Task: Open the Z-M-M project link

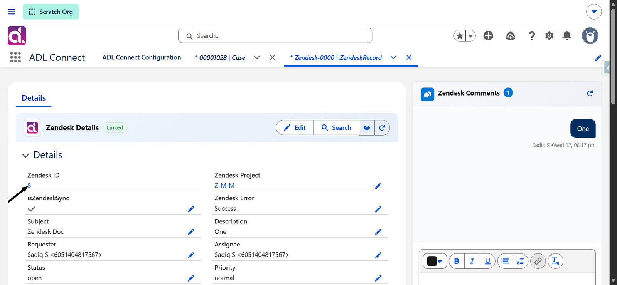Action: click(x=224, y=186)
